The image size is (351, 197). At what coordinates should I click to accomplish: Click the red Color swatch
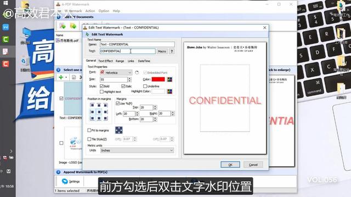(x=158, y=79)
